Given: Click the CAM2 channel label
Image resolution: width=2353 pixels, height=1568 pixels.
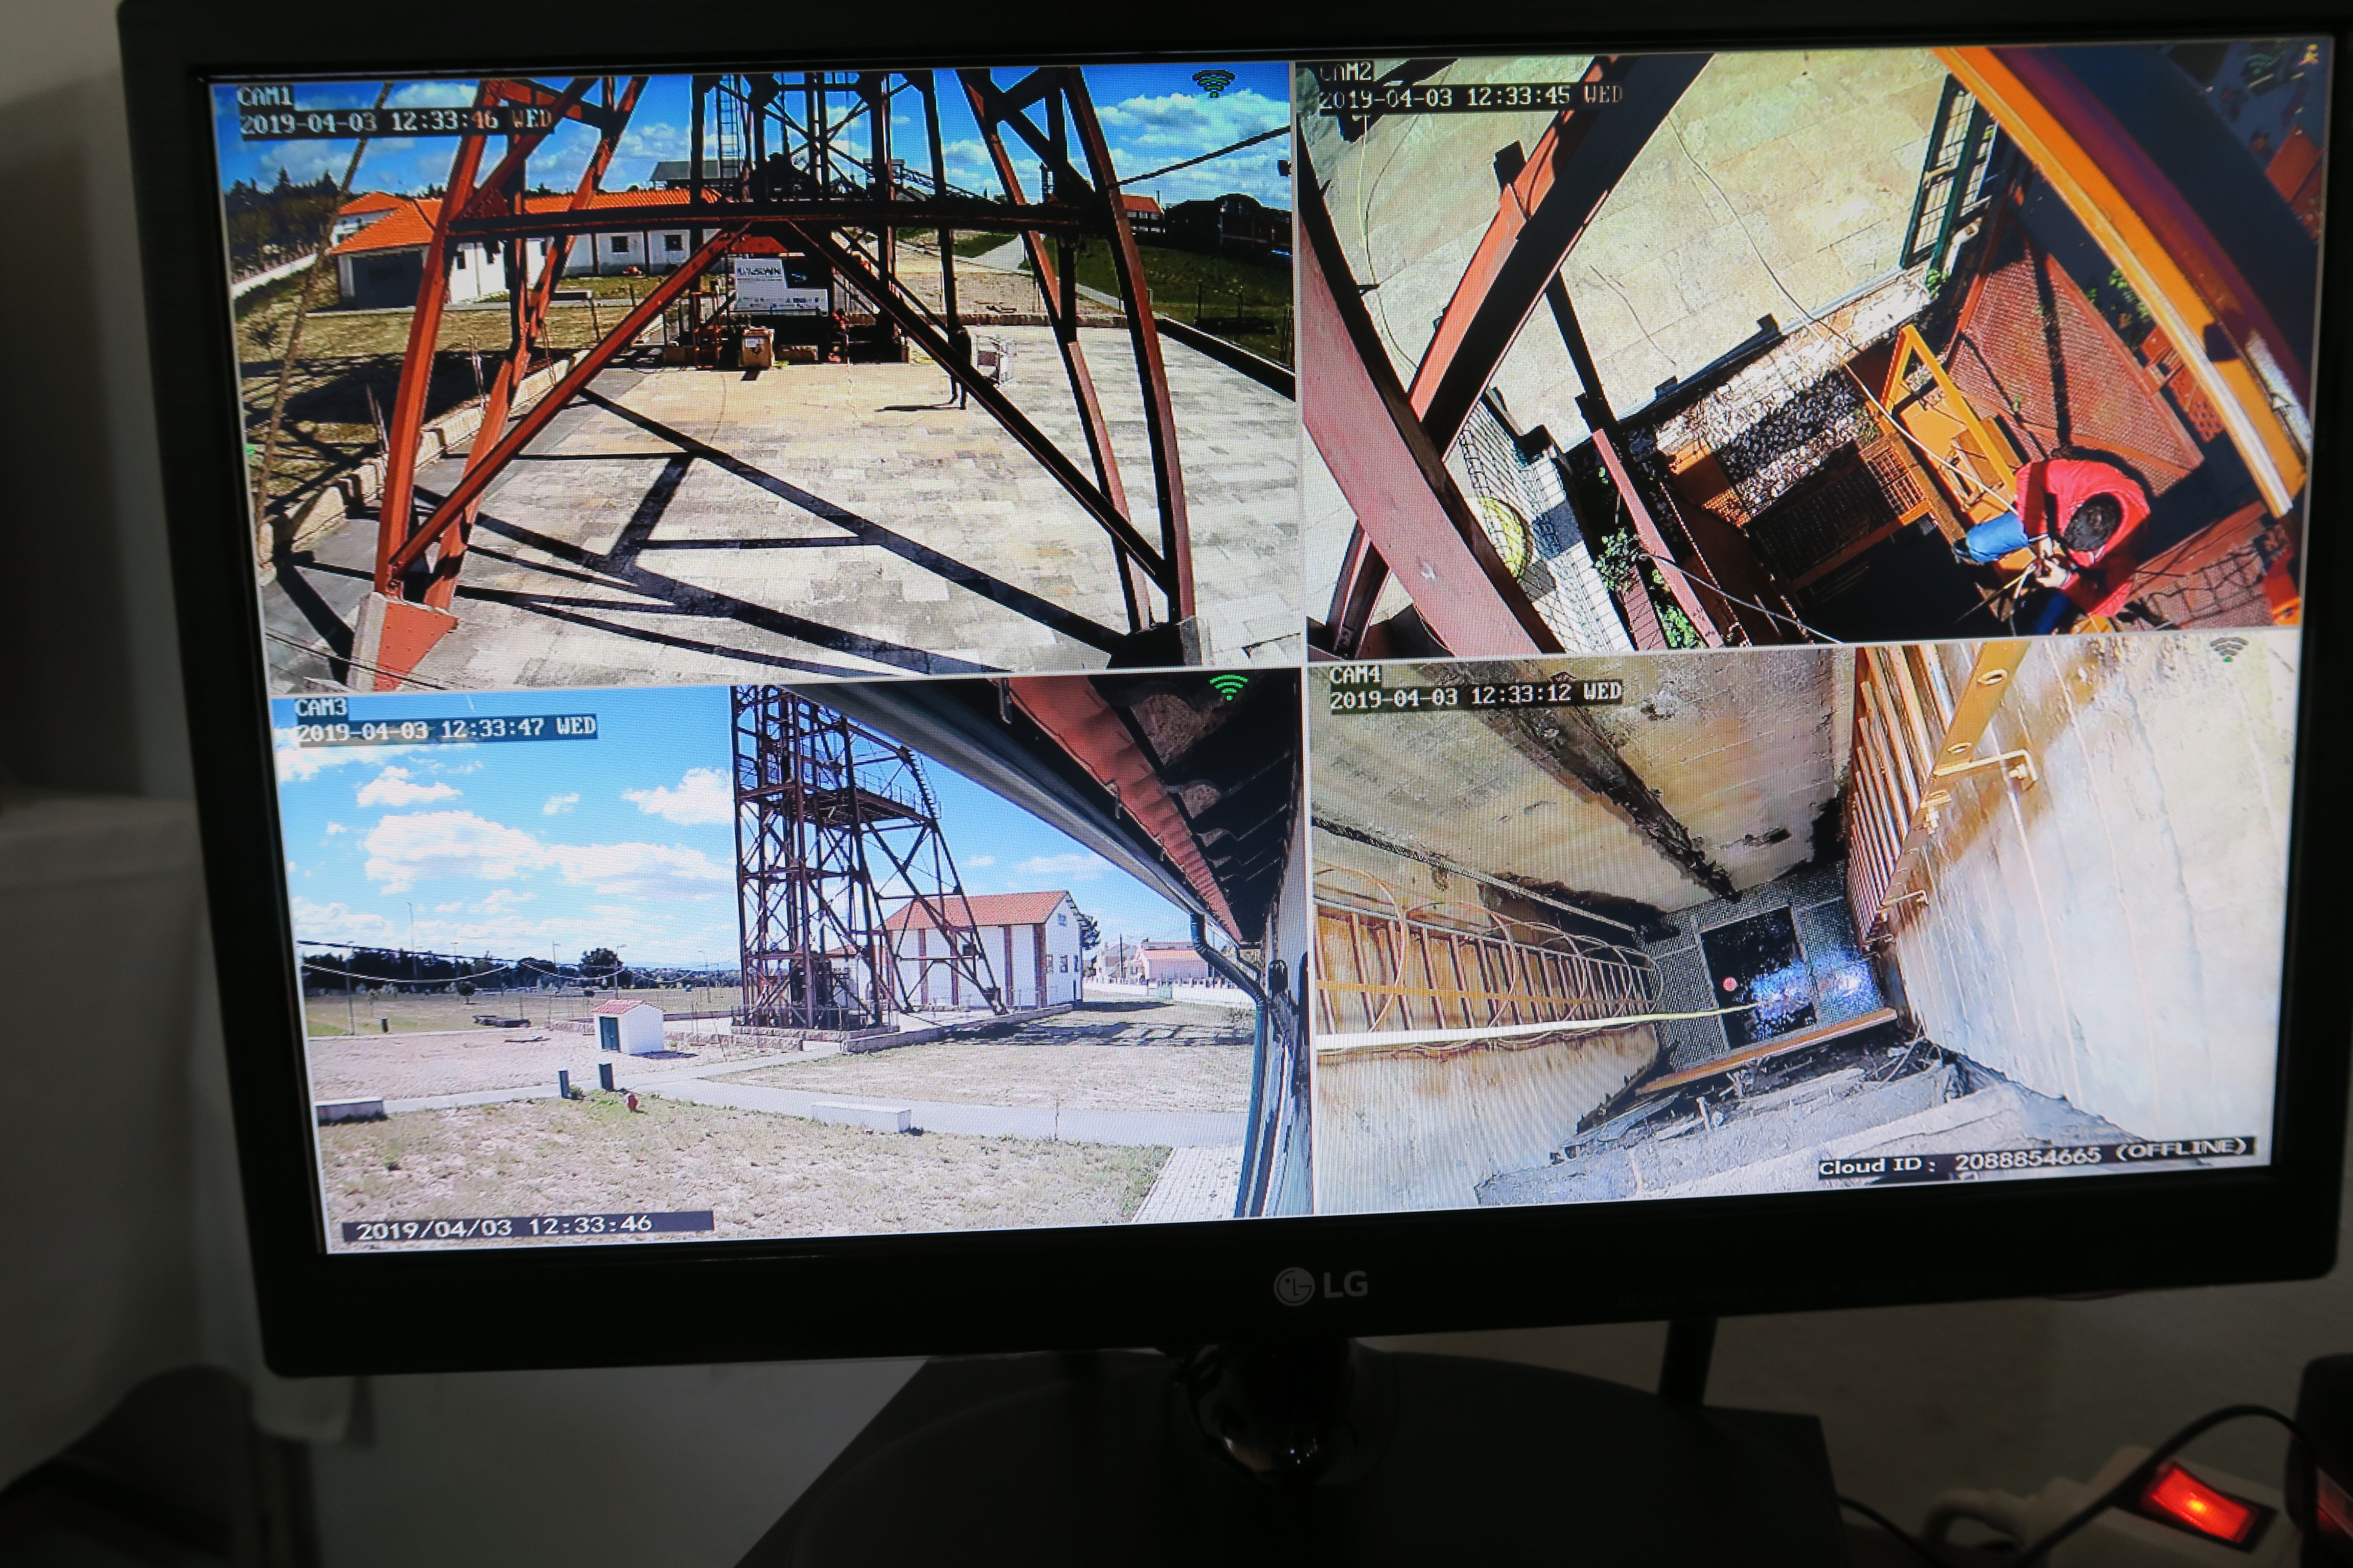Looking at the screenshot, I should [x=1345, y=73].
